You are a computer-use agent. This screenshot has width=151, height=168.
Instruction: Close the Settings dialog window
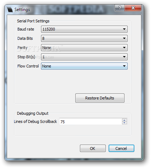[133, 8]
